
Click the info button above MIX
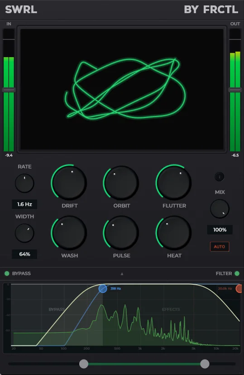coord(220,177)
